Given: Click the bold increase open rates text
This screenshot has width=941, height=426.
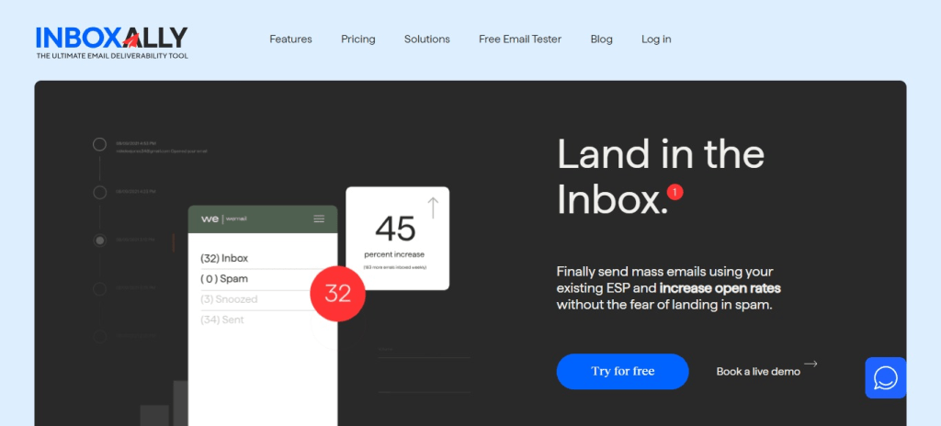Looking at the screenshot, I should pos(720,288).
